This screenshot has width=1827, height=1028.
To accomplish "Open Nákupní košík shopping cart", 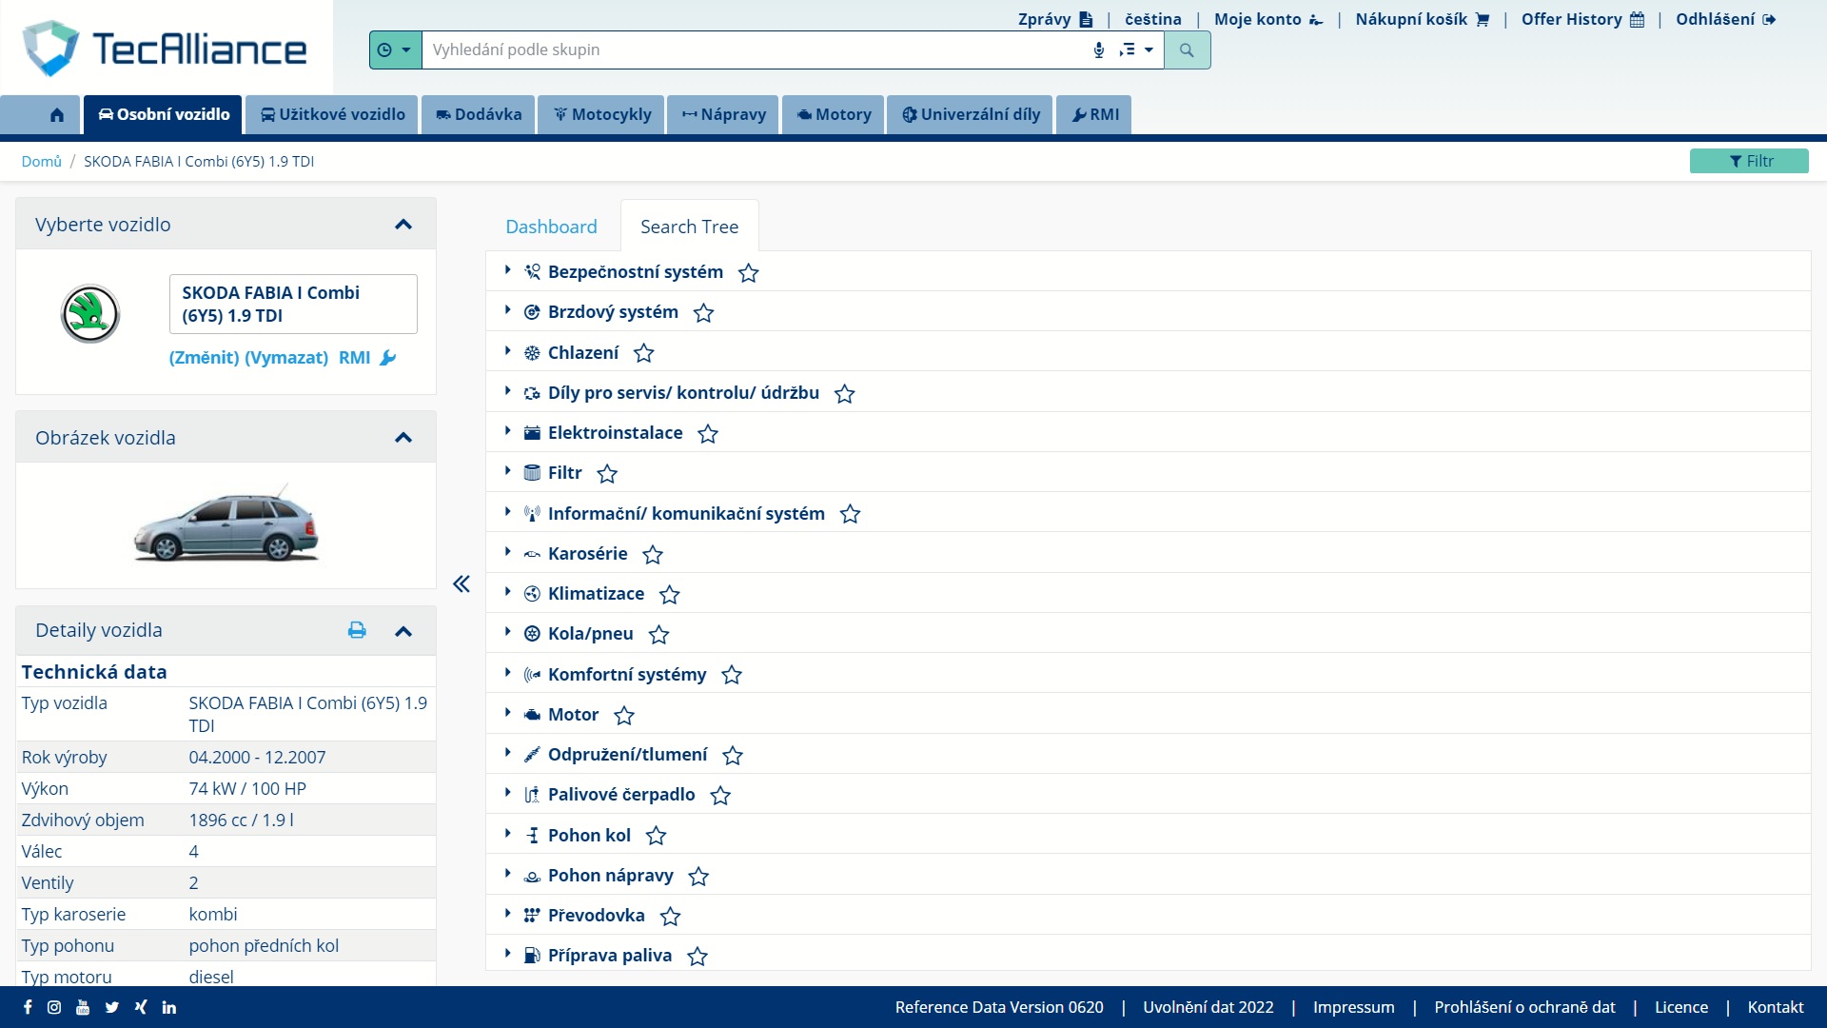I will coord(1422,19).
